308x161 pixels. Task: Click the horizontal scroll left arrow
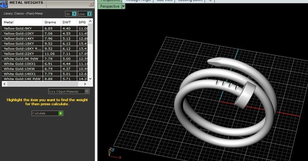click(x=4, y=84)
